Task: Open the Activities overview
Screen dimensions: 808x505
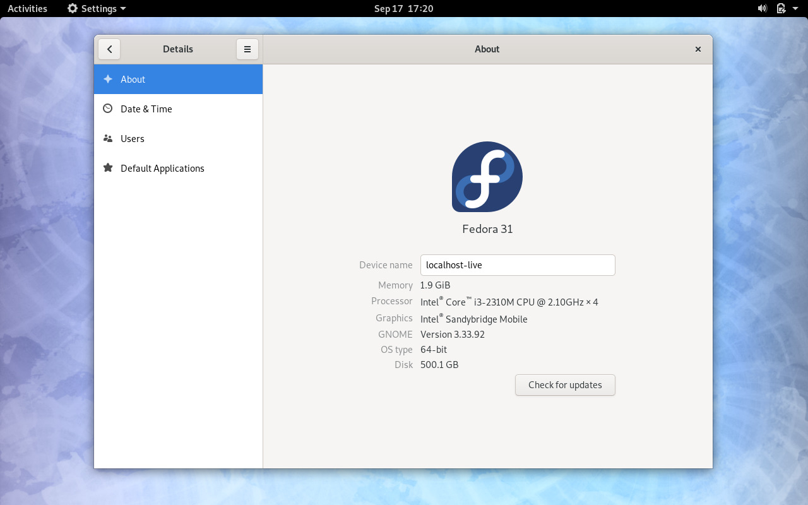Action: pyautogui.click(x=27, y=8)
